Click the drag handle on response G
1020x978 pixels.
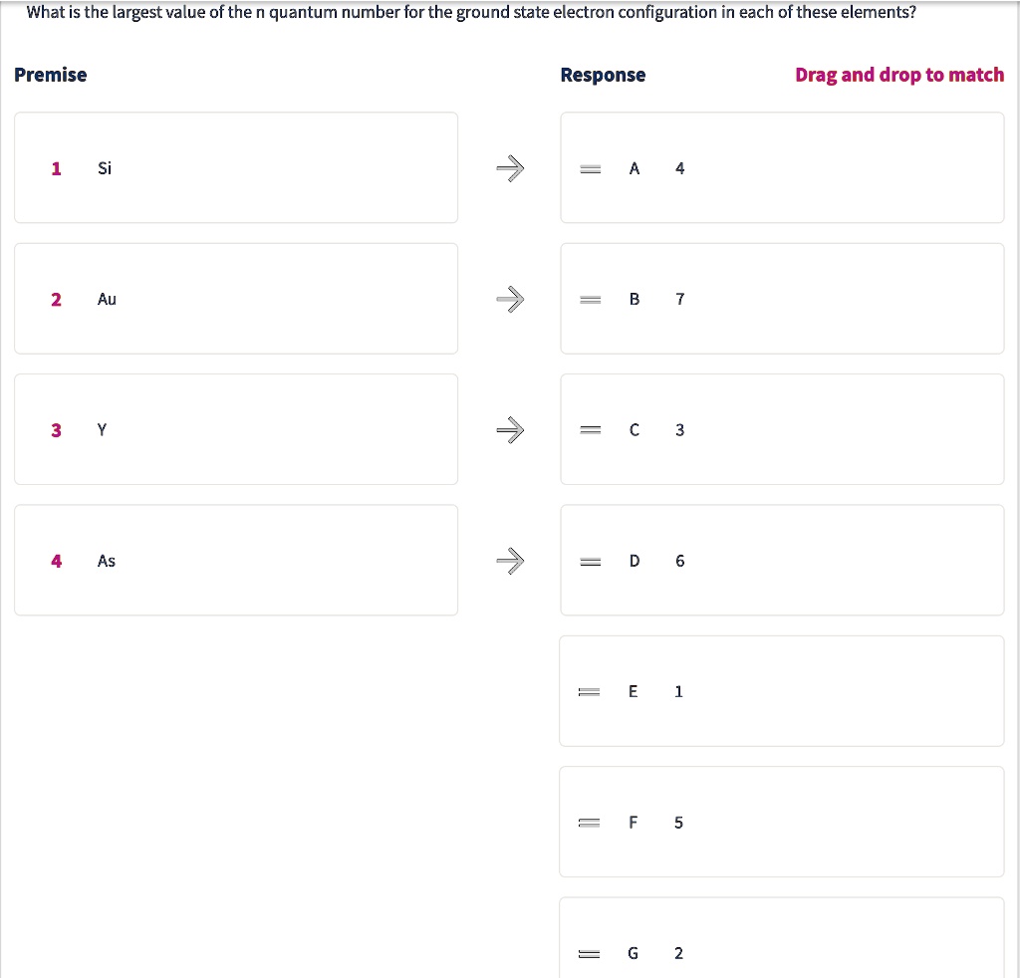click(589, 953)
